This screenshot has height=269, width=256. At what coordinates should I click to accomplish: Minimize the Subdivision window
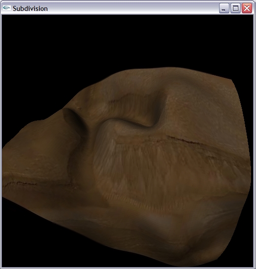tap(224, 8)
